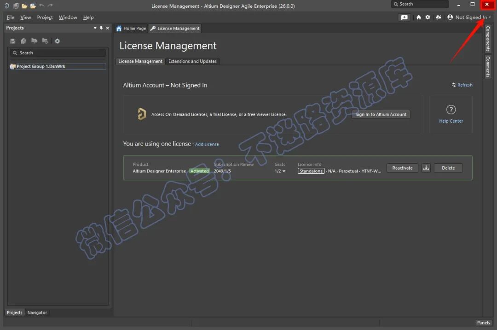497x330 pixels.
Task: Click the comment-plus feedback icon
Action: point(405,18)
